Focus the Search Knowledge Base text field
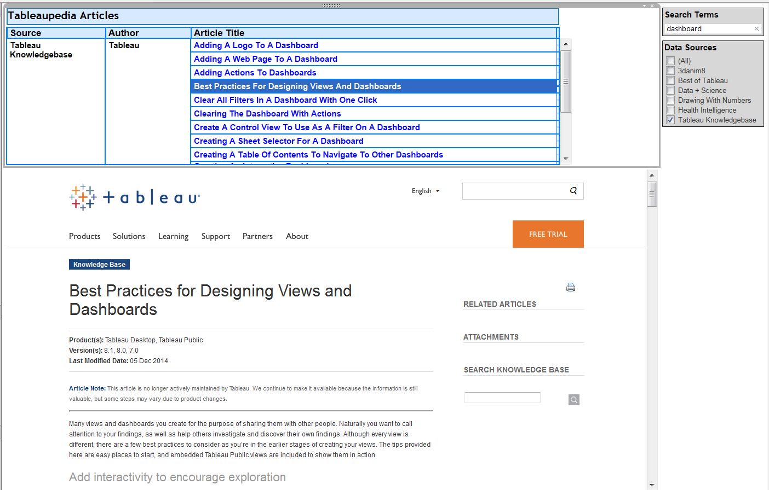The width and height of the screenshot is (769, 490). pos(502,398)
